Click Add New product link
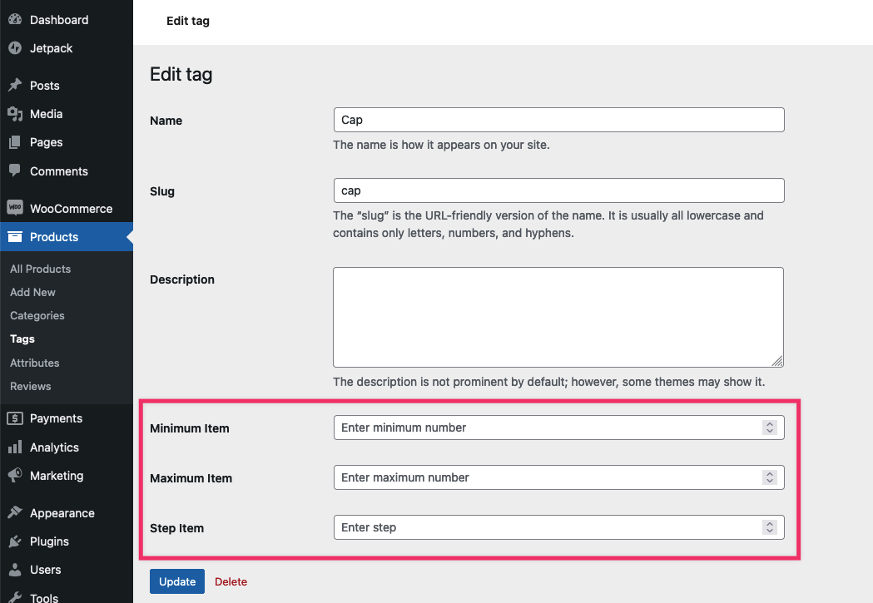 coord(32,292)
